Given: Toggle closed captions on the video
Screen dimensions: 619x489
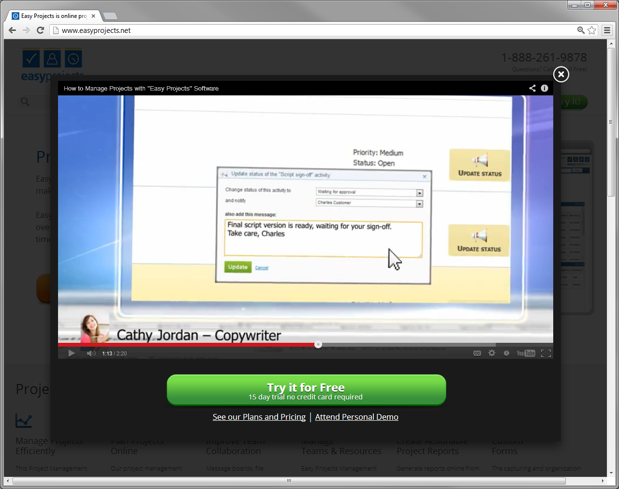Looking at the screenshot, I should pos(477,353).
